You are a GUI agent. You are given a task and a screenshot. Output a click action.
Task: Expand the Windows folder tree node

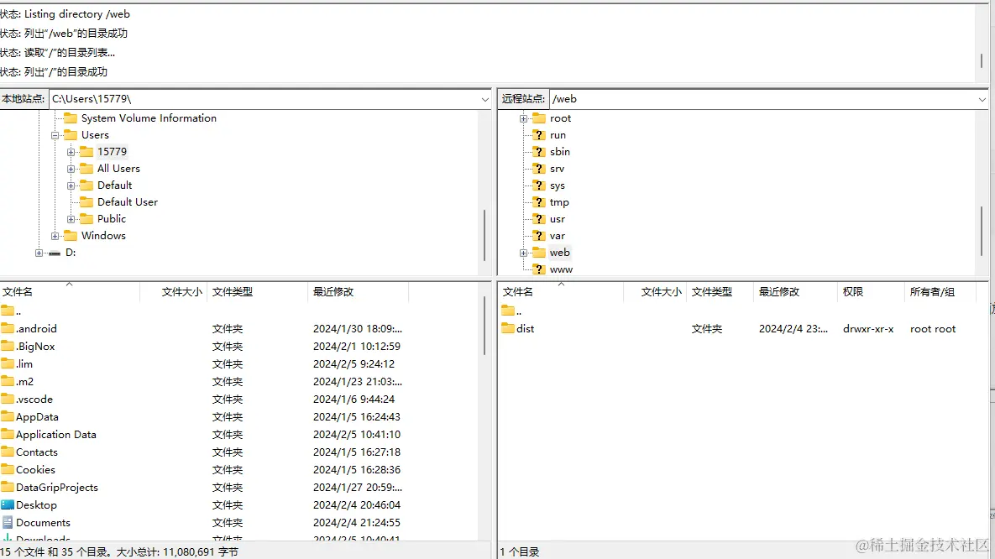[x=55, y=236]
